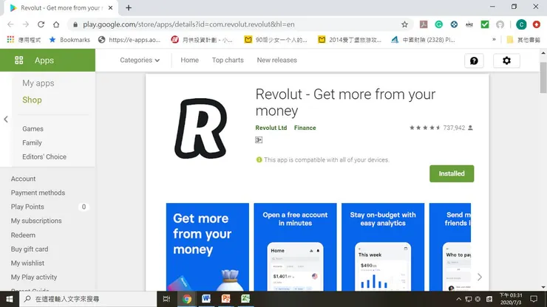
Task: Click the page vertical scrollbar thumb
Action: click(543, 77)
